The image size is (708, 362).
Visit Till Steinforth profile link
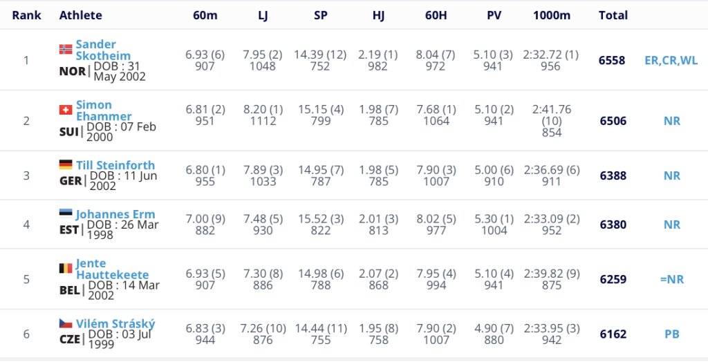(115, 165)
